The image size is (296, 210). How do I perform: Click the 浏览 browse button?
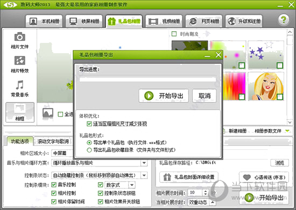pyautogui.click(x=279, y=163)
